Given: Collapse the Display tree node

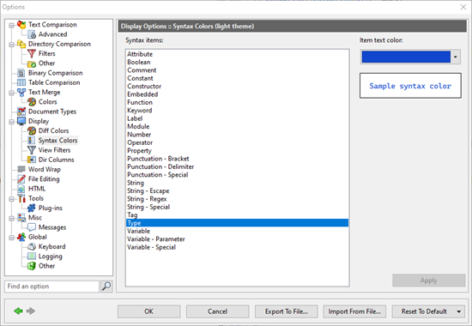Looking at the screenshot, I should pyautogui.click(x=11, y=122).
